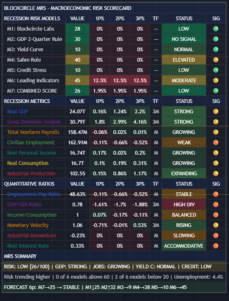Click the Total Nonfarm Payrolls label
229x301 pixels.
point(33,132)
